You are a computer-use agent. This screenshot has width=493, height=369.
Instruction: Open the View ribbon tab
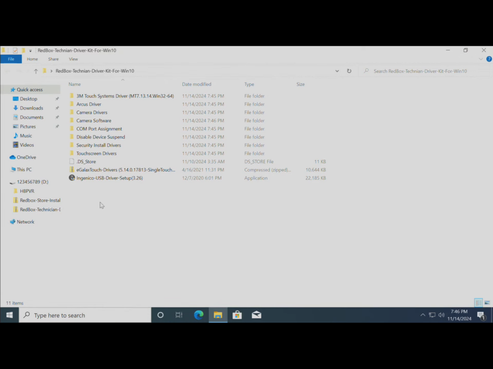pyautogui.click(x=73, y=59)
